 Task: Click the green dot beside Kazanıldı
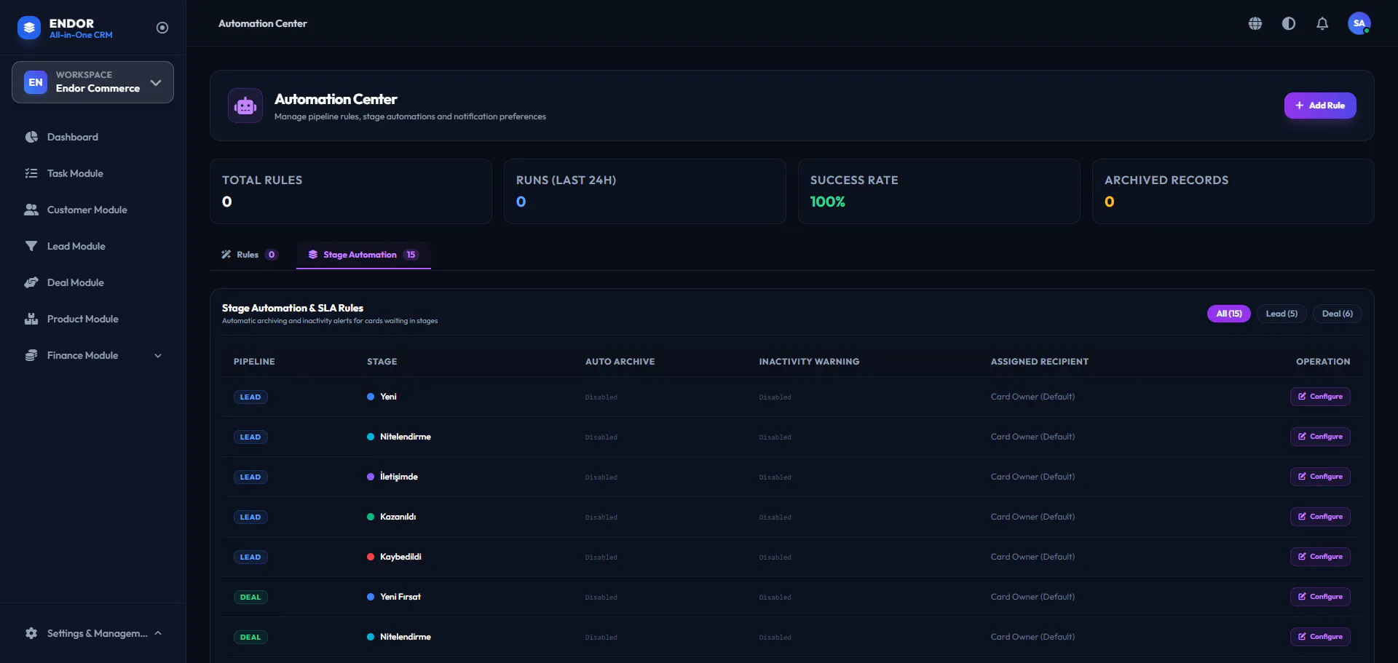(371, 517)
